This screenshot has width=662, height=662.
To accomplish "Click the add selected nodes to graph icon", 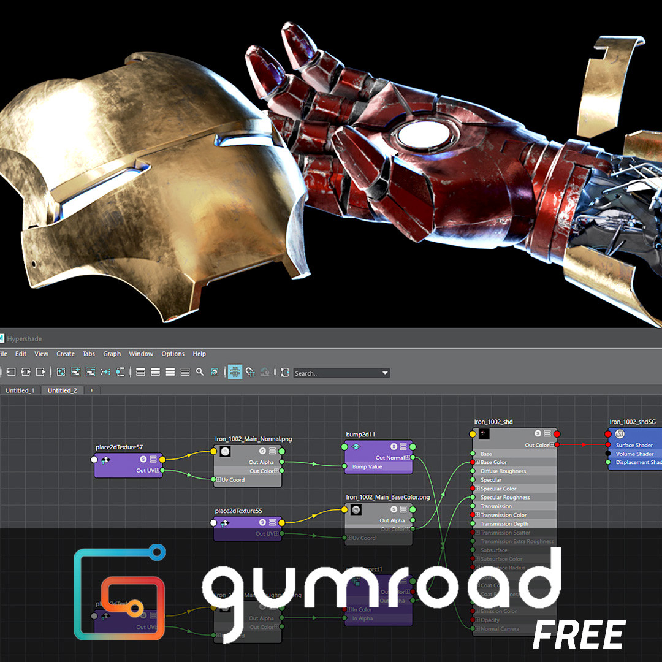I will point(75,373).
